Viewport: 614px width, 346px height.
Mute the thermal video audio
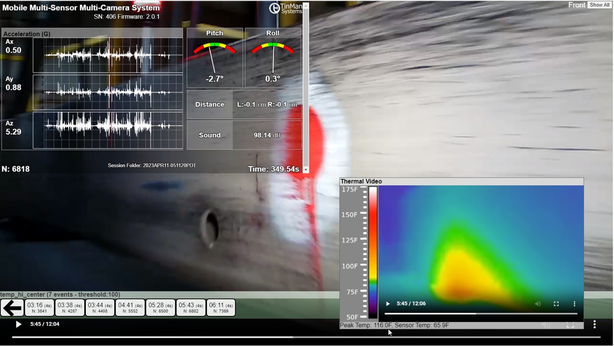538,303
